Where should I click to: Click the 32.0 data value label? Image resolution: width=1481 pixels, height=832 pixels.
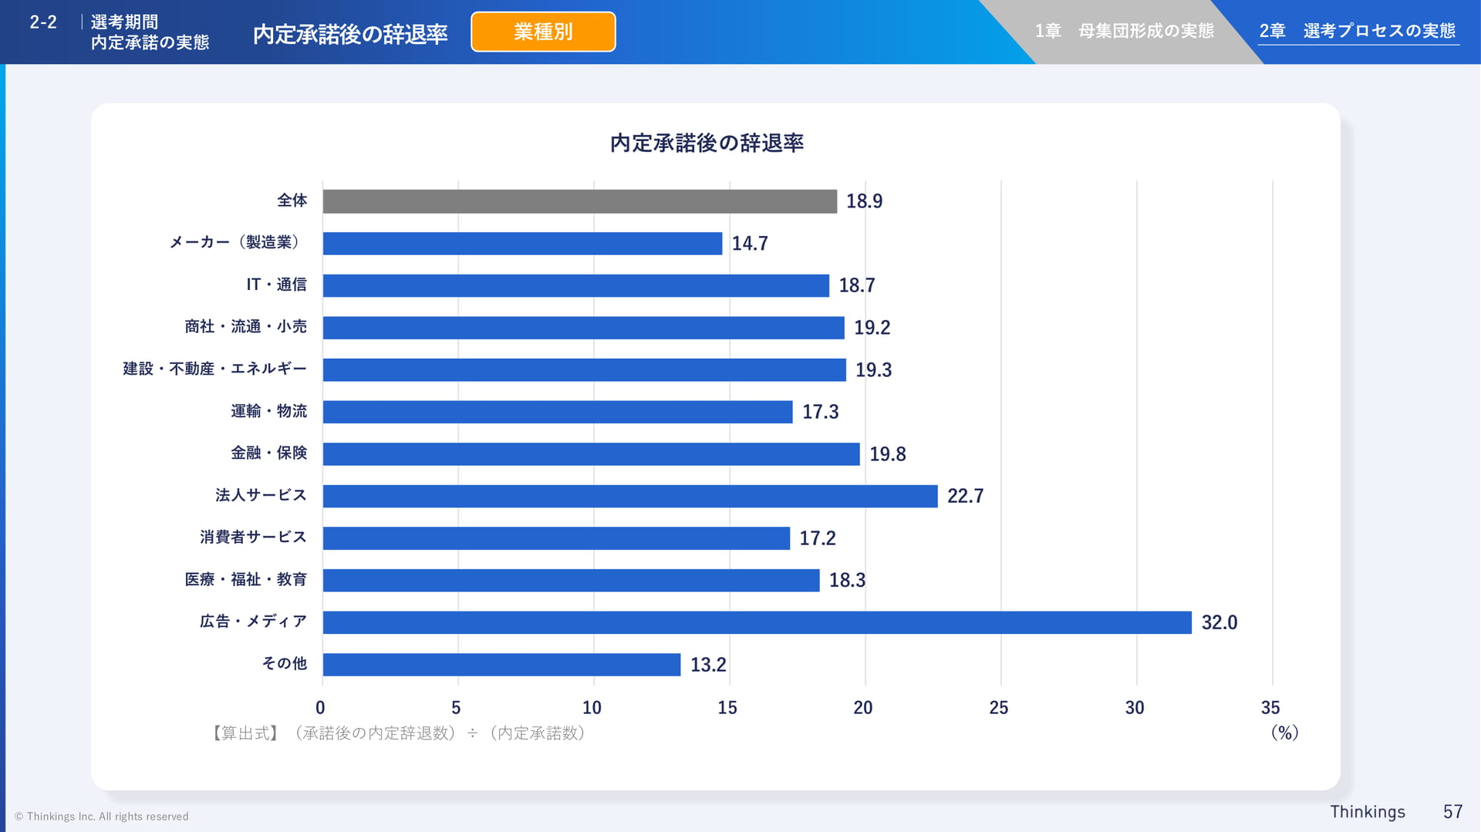tap(1220, 622)
